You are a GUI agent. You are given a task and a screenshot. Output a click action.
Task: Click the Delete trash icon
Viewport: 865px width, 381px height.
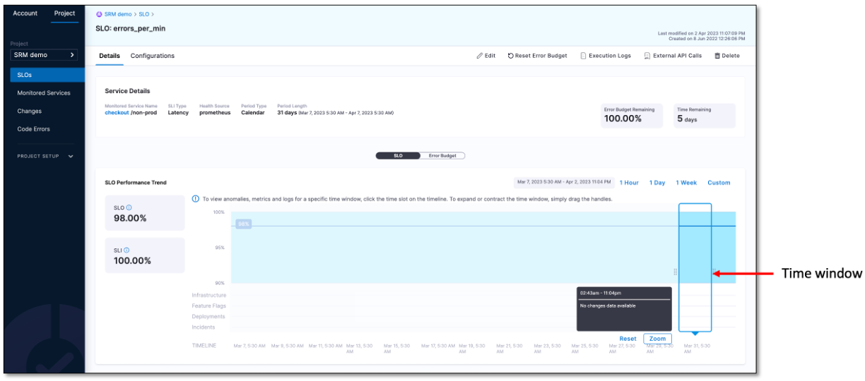(717, 56)
